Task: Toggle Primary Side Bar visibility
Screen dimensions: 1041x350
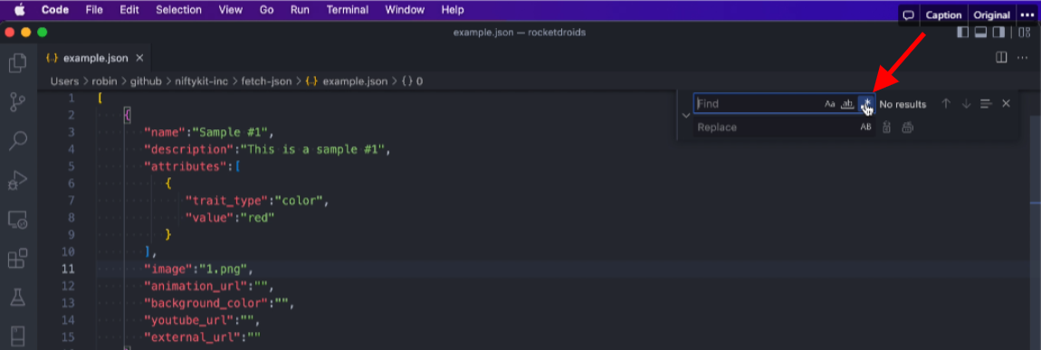Action: pos(963,33)
